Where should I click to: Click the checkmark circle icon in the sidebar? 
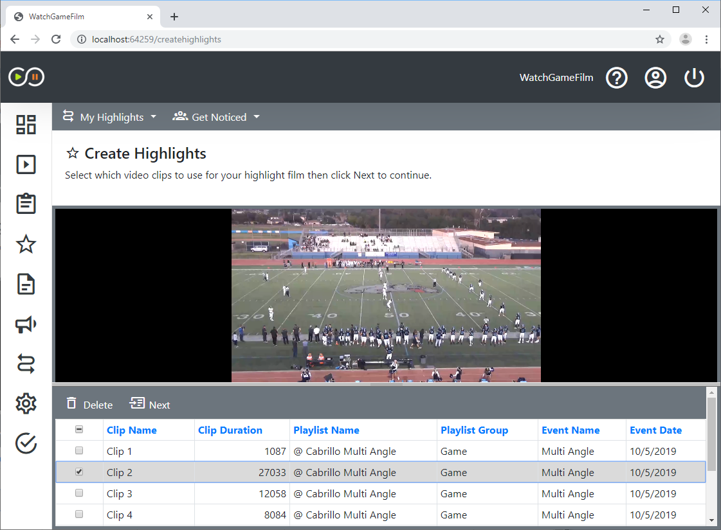[26, 443]
